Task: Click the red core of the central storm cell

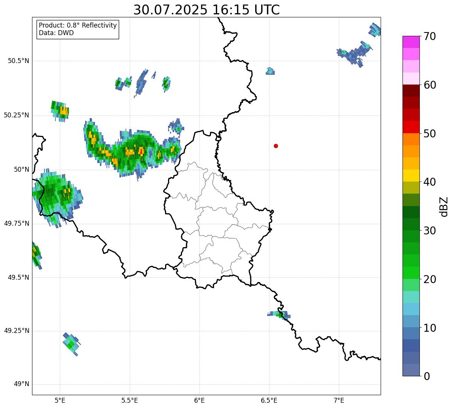Action: click(141, 151)
